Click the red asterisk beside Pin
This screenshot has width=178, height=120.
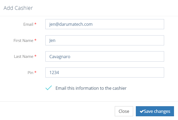[x=35, y=72]
